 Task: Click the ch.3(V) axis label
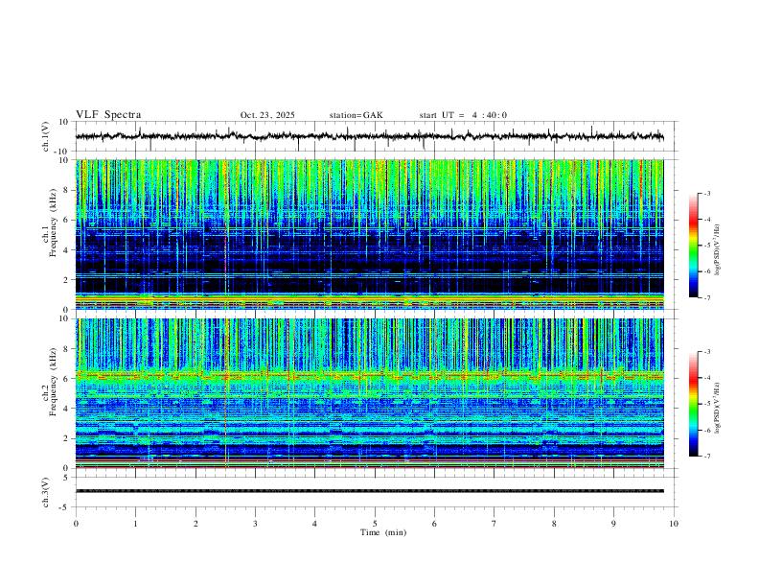[x=46, y=492]
